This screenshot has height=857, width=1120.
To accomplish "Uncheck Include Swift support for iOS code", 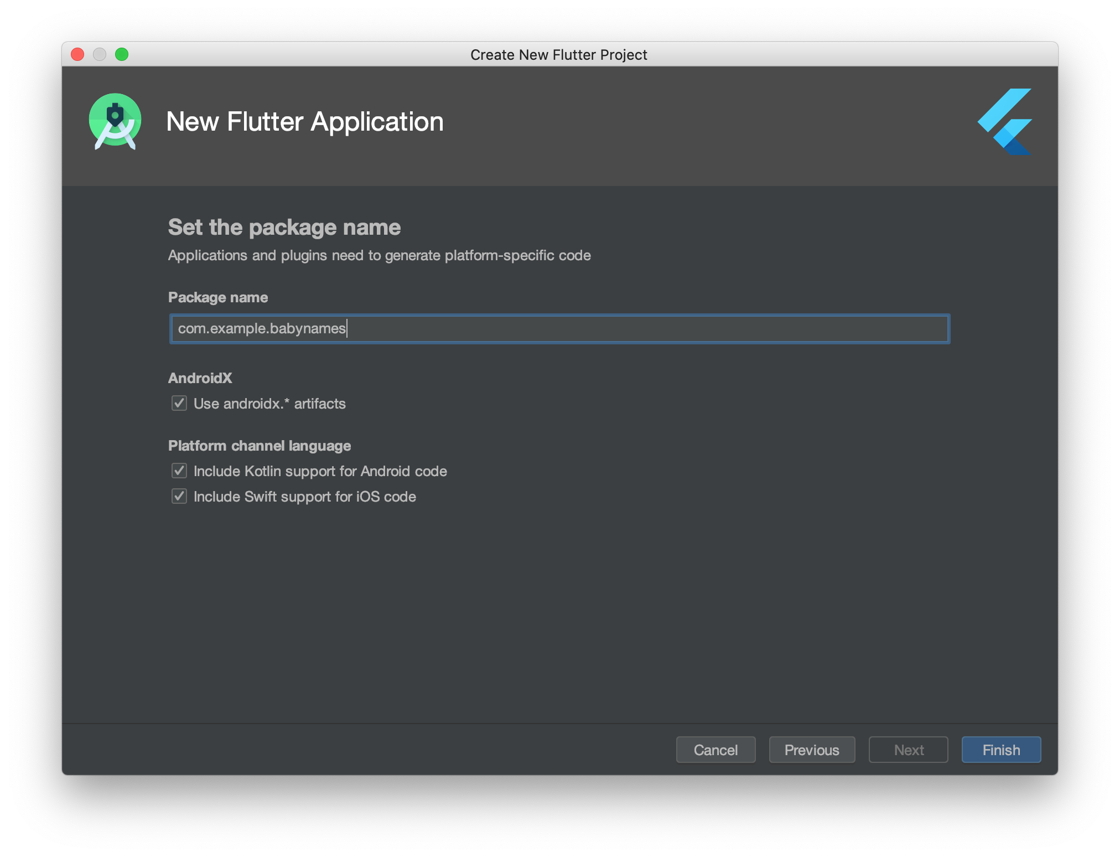I will pyautogui.click(x=179, y=496).
